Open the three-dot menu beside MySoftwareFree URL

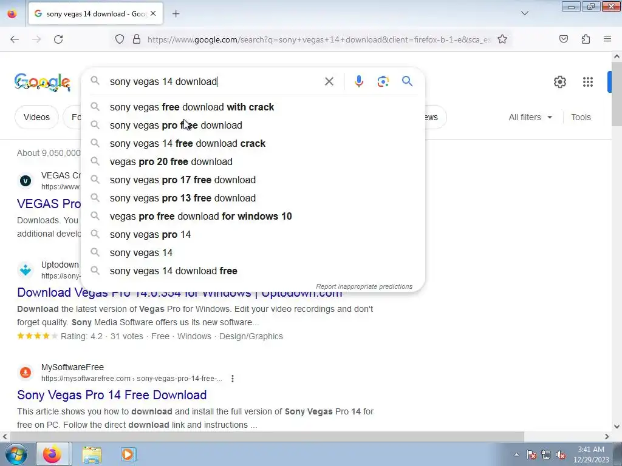point(233,379)
